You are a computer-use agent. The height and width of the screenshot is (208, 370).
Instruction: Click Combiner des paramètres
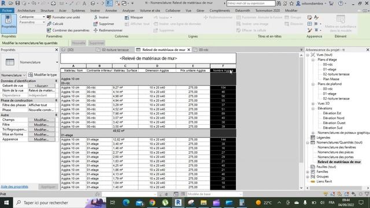(x=68, y=31)
